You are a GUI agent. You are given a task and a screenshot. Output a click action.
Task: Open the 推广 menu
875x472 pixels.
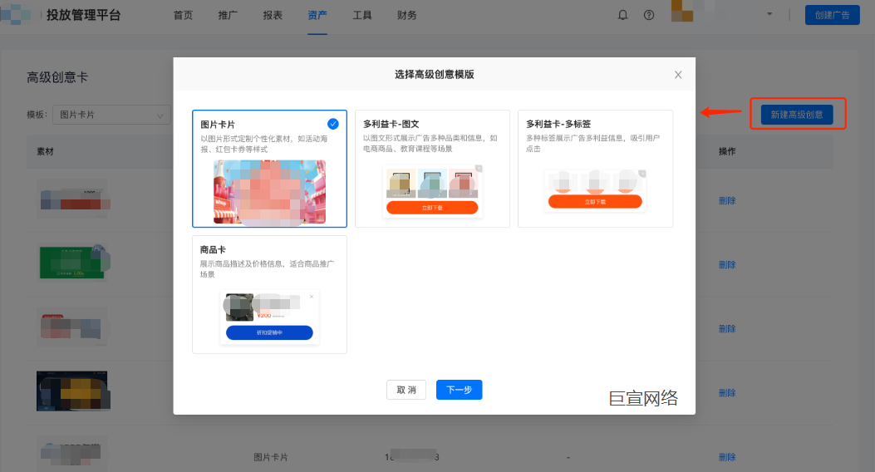(228, 15)
